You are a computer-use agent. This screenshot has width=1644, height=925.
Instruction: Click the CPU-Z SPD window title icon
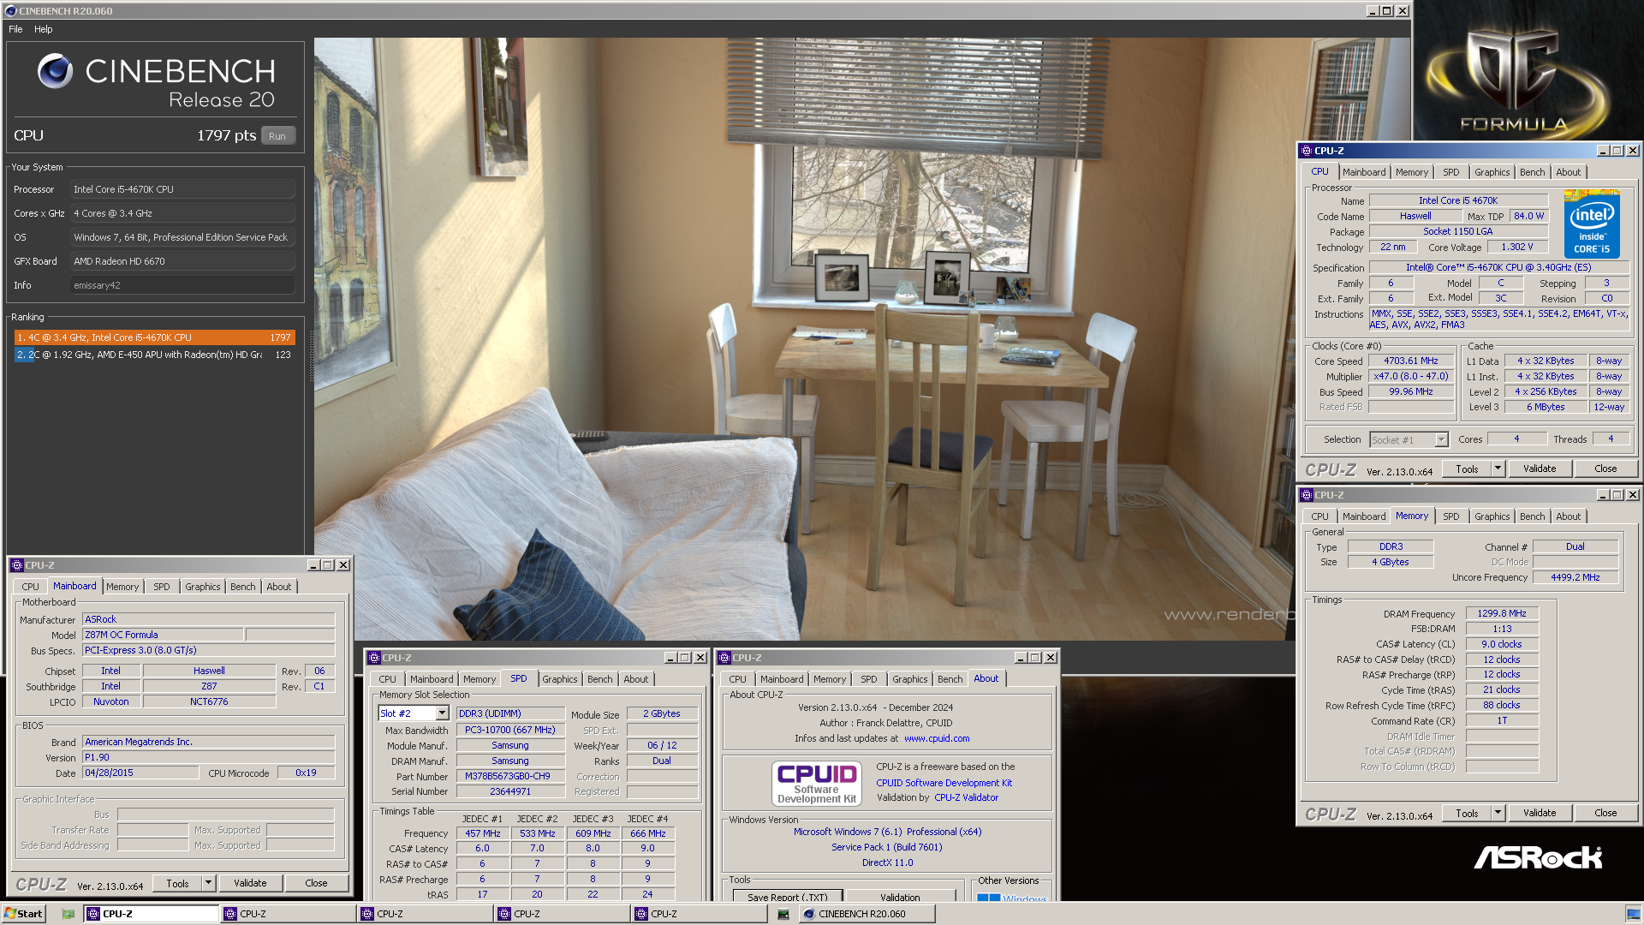[x=374, y=658]
